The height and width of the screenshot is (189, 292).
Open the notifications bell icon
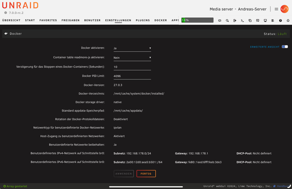(x=288, y=20)
